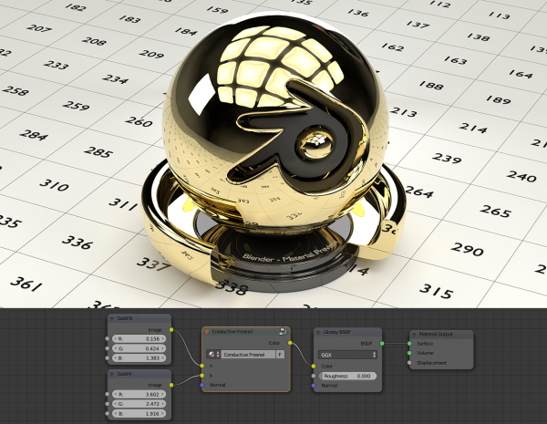Click the k input socket on Conductive Fresnel

202,376
